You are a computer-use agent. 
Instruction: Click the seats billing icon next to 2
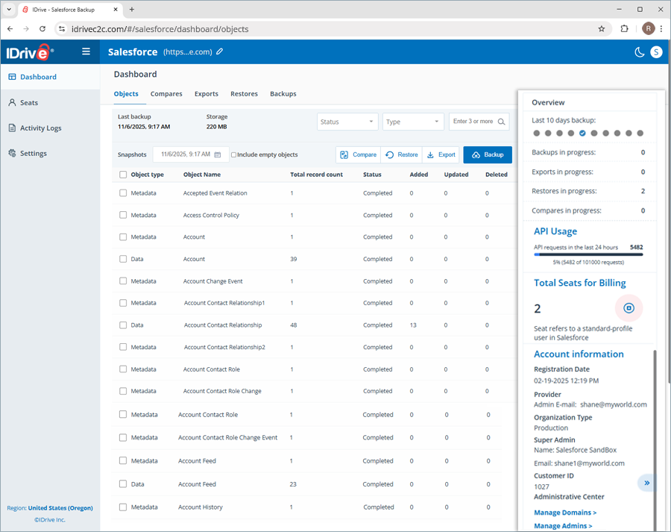pyautogui.click(x=629, y=307)
